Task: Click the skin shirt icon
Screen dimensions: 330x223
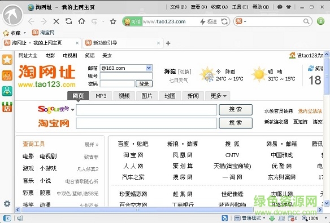Action: (x=289, y=7)
